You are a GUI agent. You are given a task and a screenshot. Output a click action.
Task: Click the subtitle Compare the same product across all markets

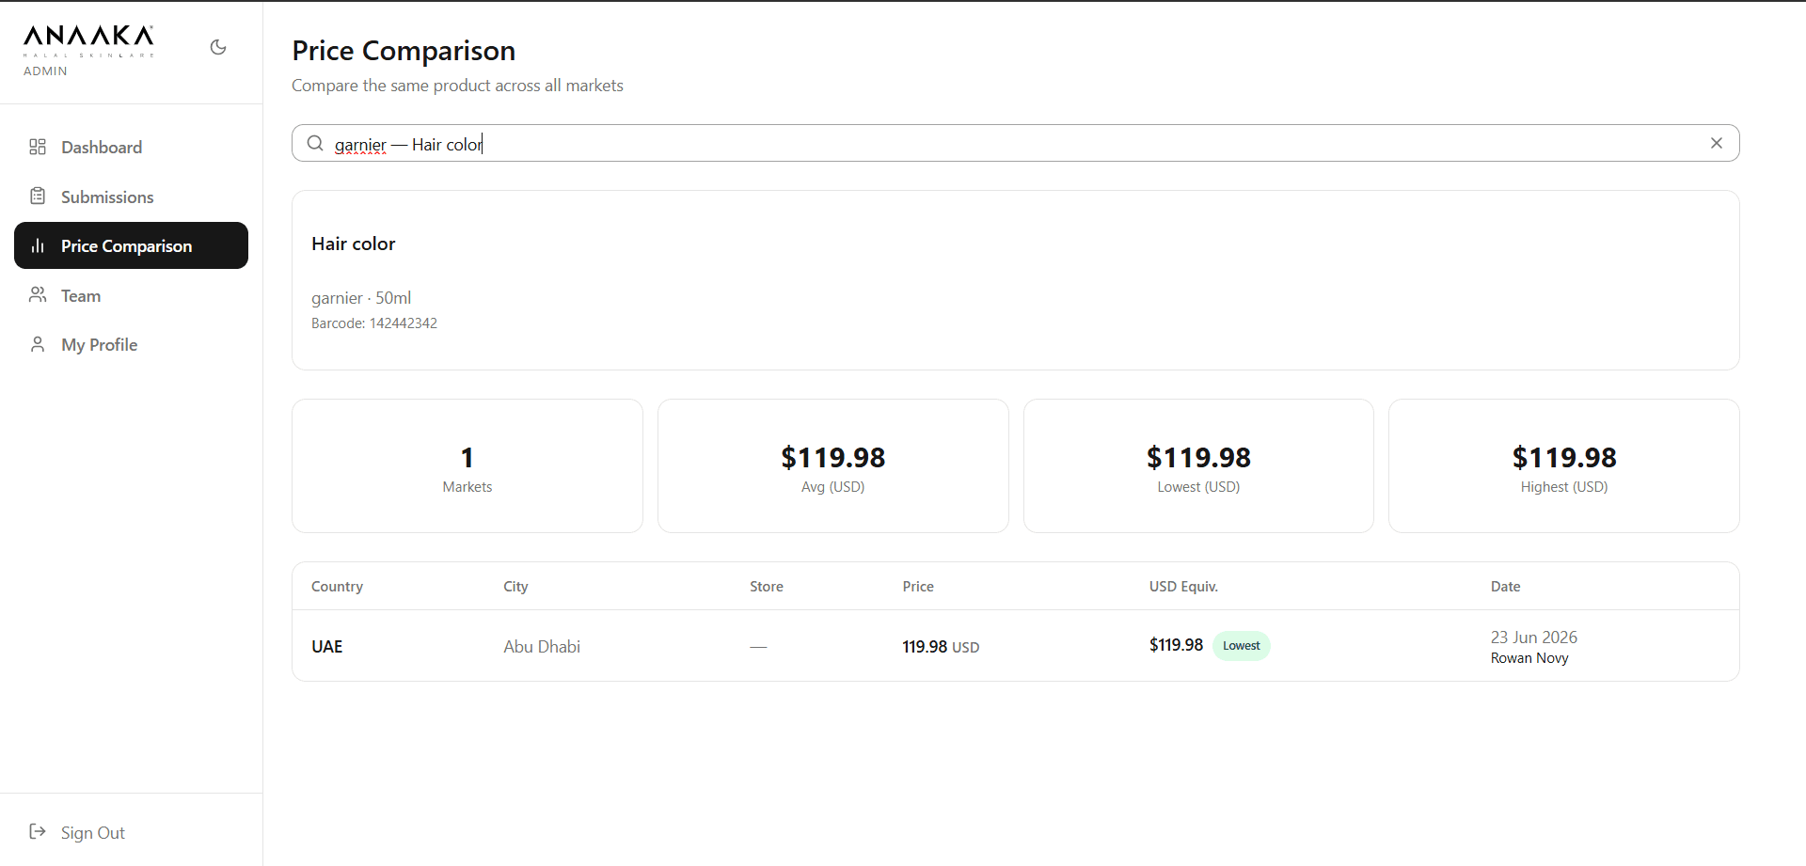pyautogui.click(x=457, y=86)
